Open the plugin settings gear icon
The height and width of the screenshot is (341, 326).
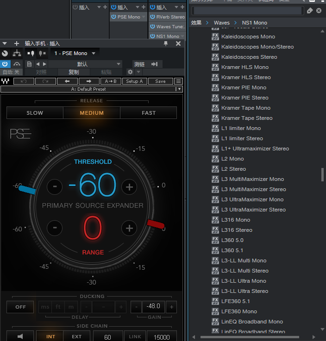tap(130, 72)
